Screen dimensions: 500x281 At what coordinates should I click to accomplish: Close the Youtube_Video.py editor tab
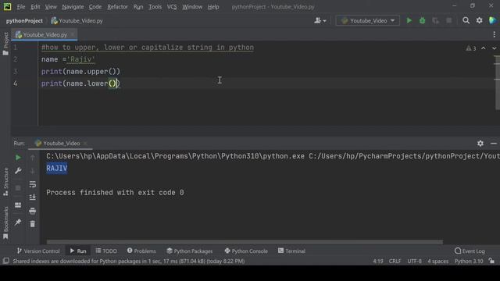[73, 34]
